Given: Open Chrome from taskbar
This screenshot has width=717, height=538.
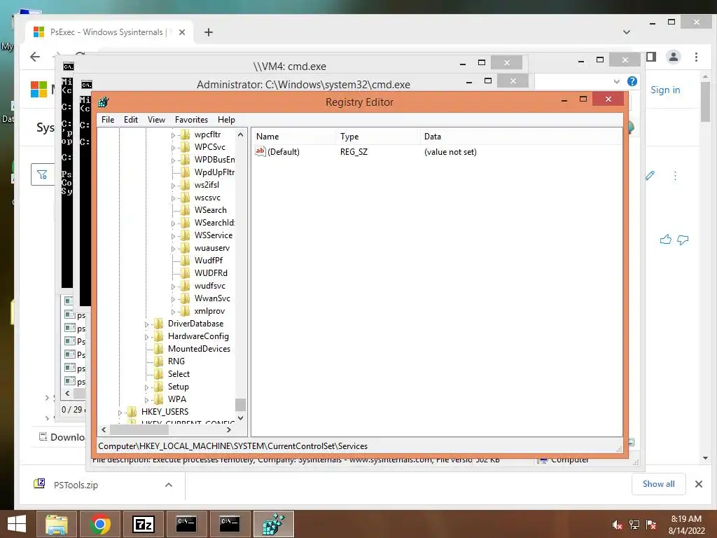Looking at the screenshot, I should click(x=99, y=524).
